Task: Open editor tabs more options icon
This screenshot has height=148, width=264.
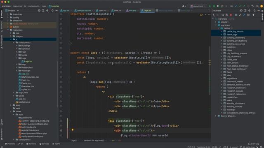Action: click(x=209, y=10)
